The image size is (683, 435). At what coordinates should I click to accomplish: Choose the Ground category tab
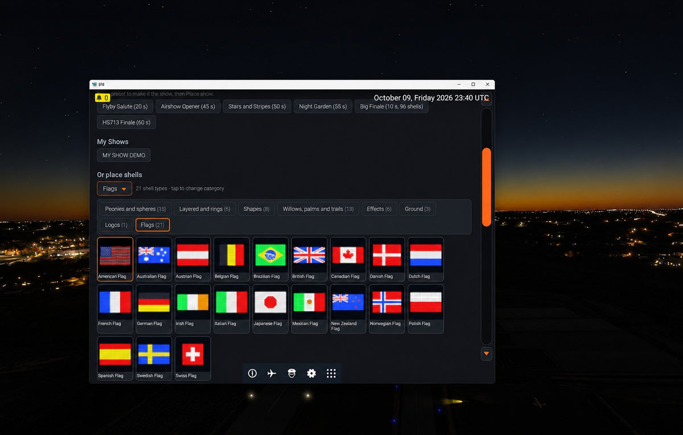click(417, 209)
